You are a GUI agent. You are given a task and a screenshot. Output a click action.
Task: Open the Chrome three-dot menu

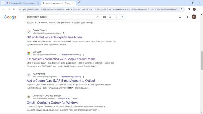point(200,9)
